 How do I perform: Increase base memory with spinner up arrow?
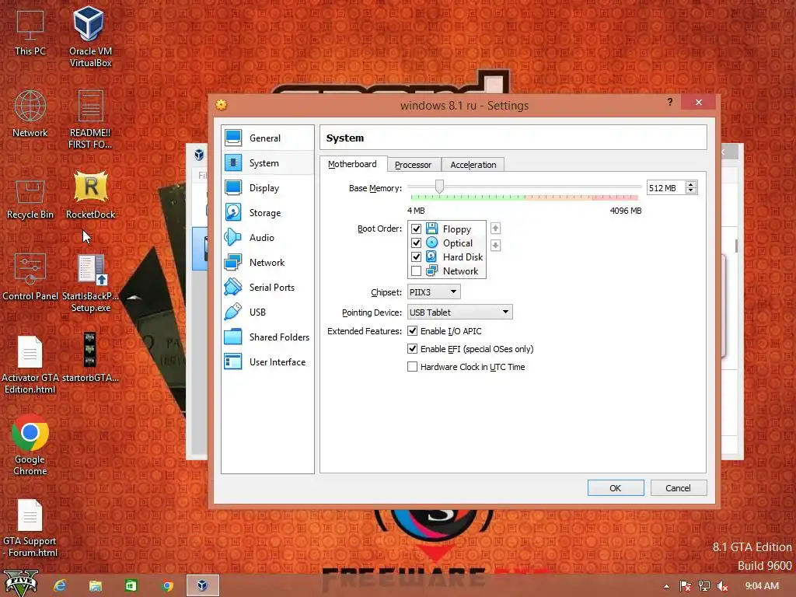pyautogui.click(x=690, y=185)
